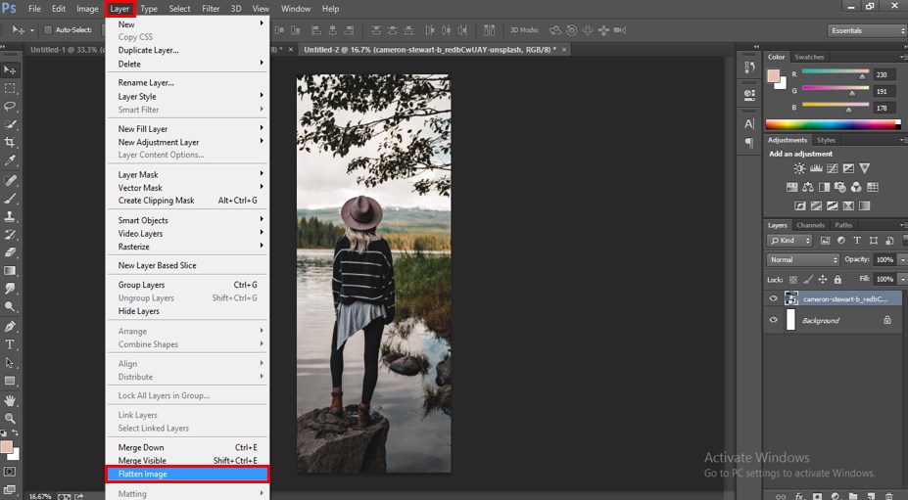Add an Invert adjustment
The image size is (908, 500).
[x=799, y=205]
